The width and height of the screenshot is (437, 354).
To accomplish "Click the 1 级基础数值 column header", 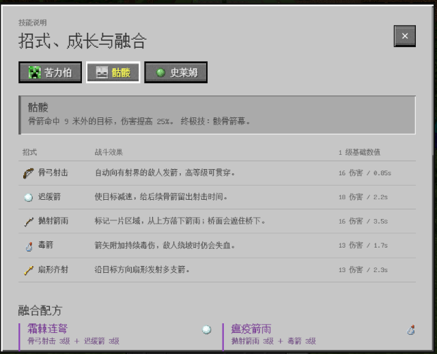I will 360,152.
